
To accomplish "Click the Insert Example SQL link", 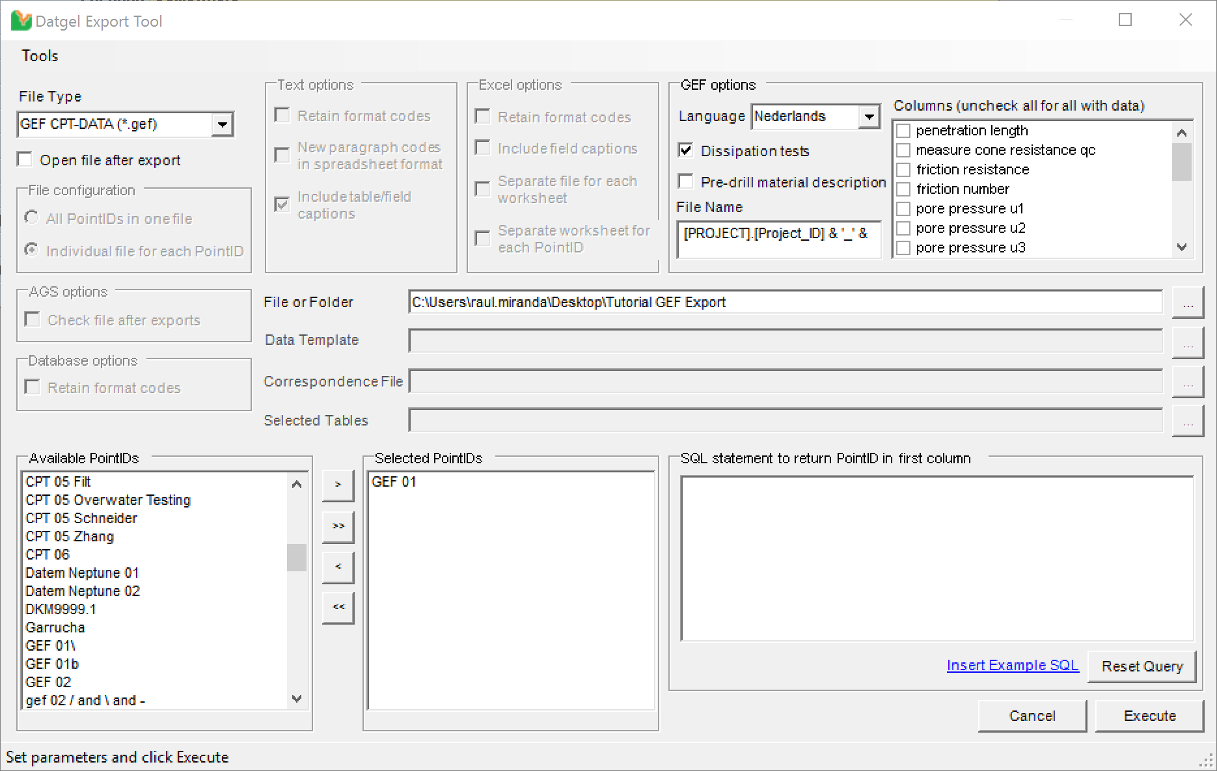I will (1012, 666).
